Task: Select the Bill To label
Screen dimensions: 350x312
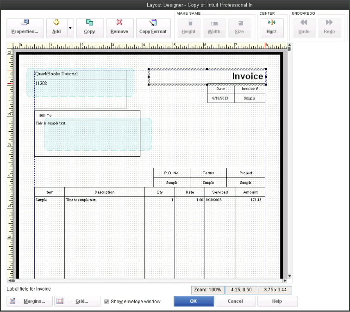Action: coord(45,116)
